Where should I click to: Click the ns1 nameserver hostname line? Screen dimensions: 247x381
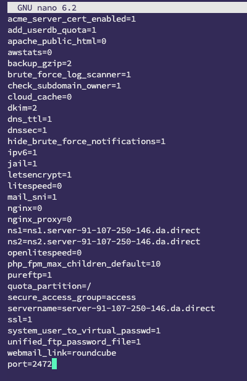click(104, 230)
